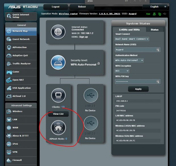This screenshot has height=166, width=176.
Task: Click the icon inside WPA-PSK key field
Action: (x=158, y=81)
